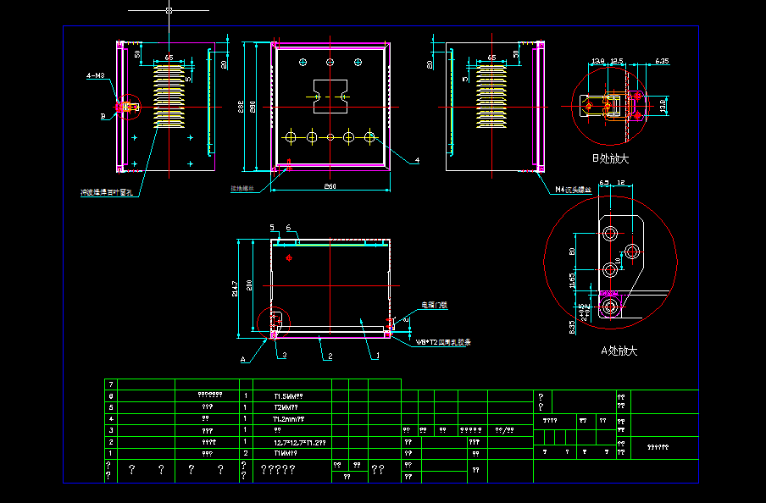Select the red grounding symbol in bottom view
The width and height of the screenshot is (766, 503).
[x=289, y=257]
